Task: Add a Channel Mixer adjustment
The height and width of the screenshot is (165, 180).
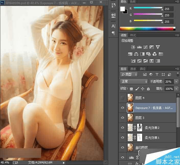Action: pyautogui.click(x=154, y=54)
